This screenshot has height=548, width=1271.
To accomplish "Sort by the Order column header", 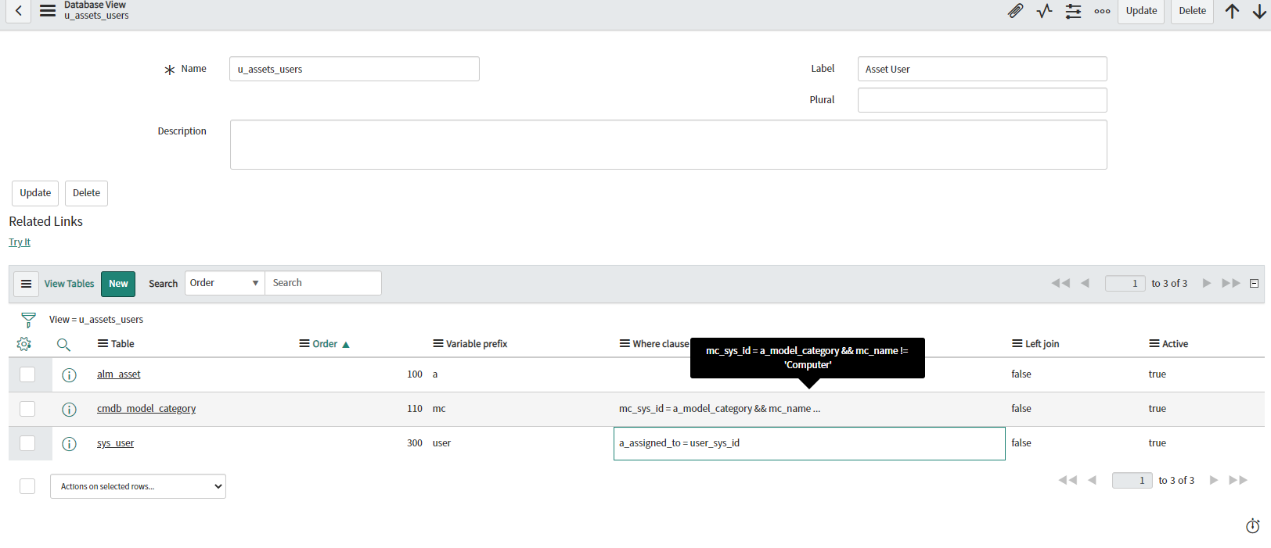I will click(325, 344).
